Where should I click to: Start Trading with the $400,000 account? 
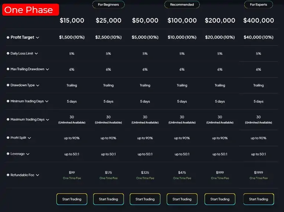[x=258, y=199]
